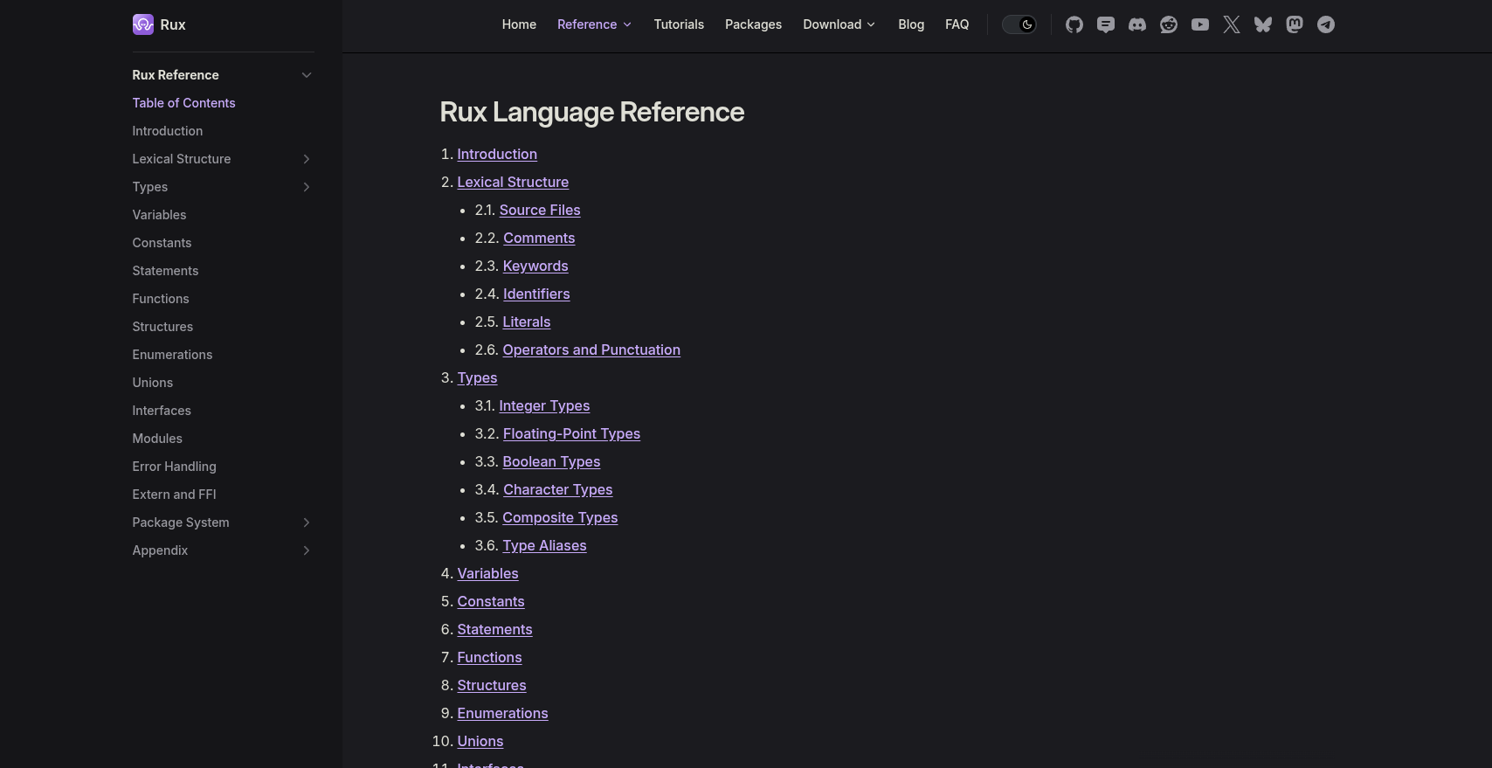
Task: Follow the Variables link in the contents list
Action: (x=487, y=573)
